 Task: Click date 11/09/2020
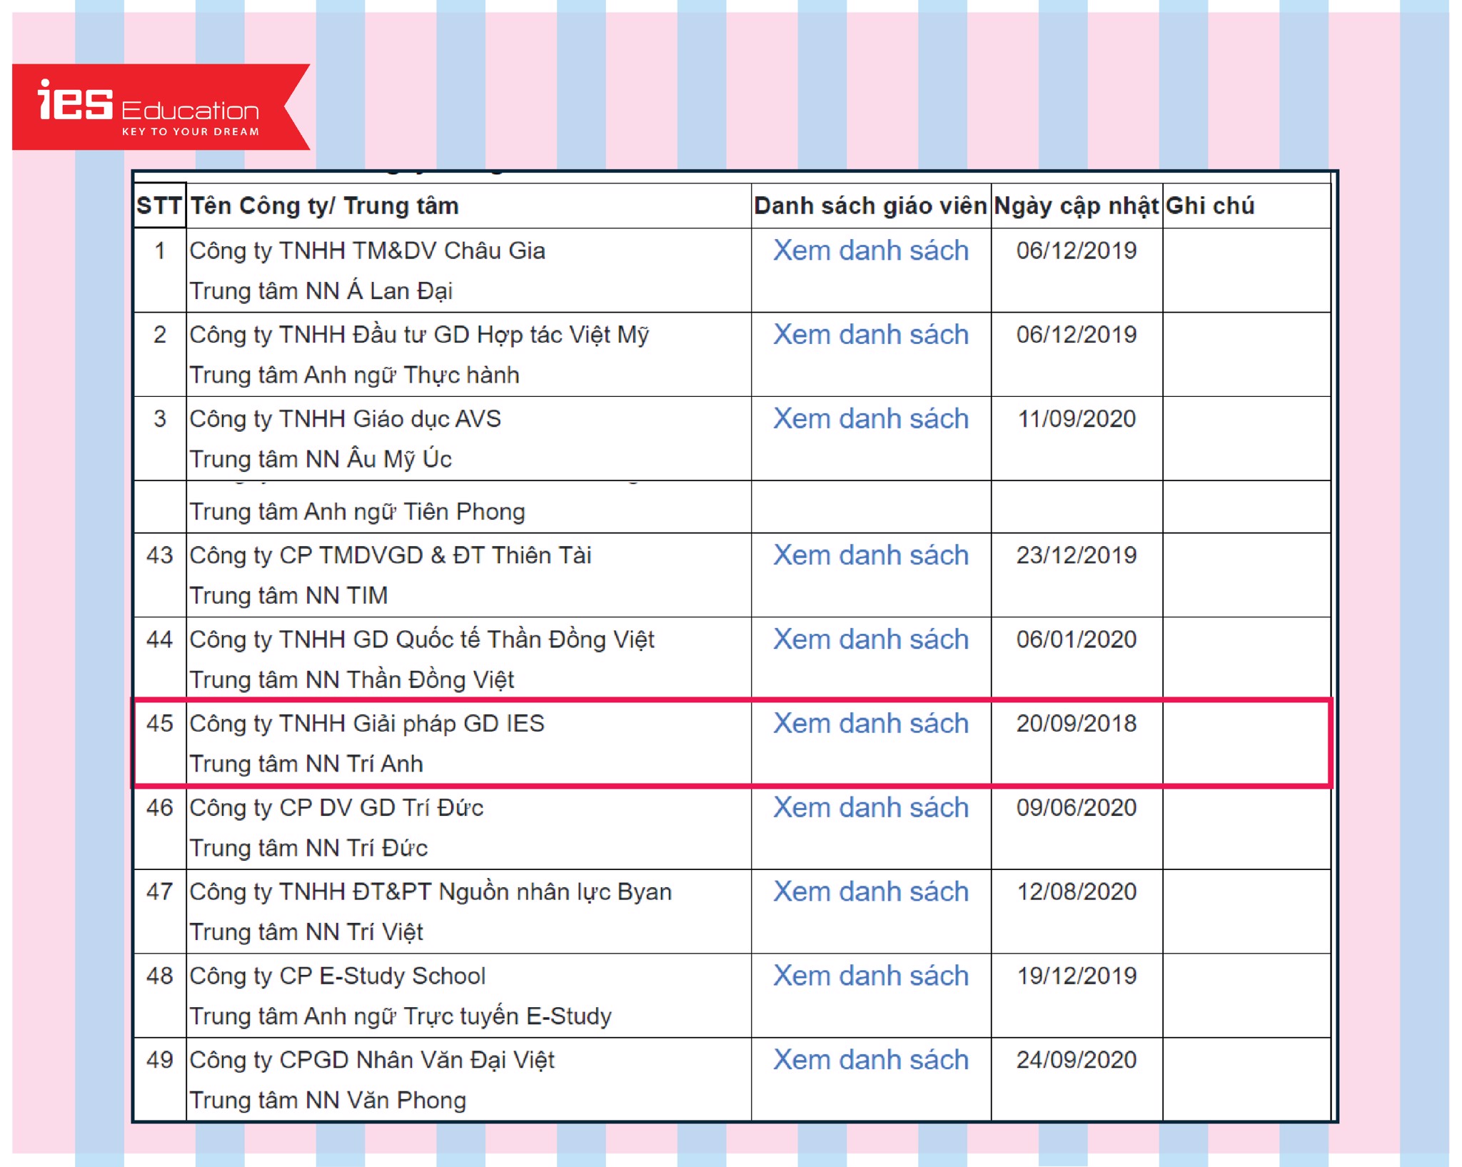pos(1077,420)
